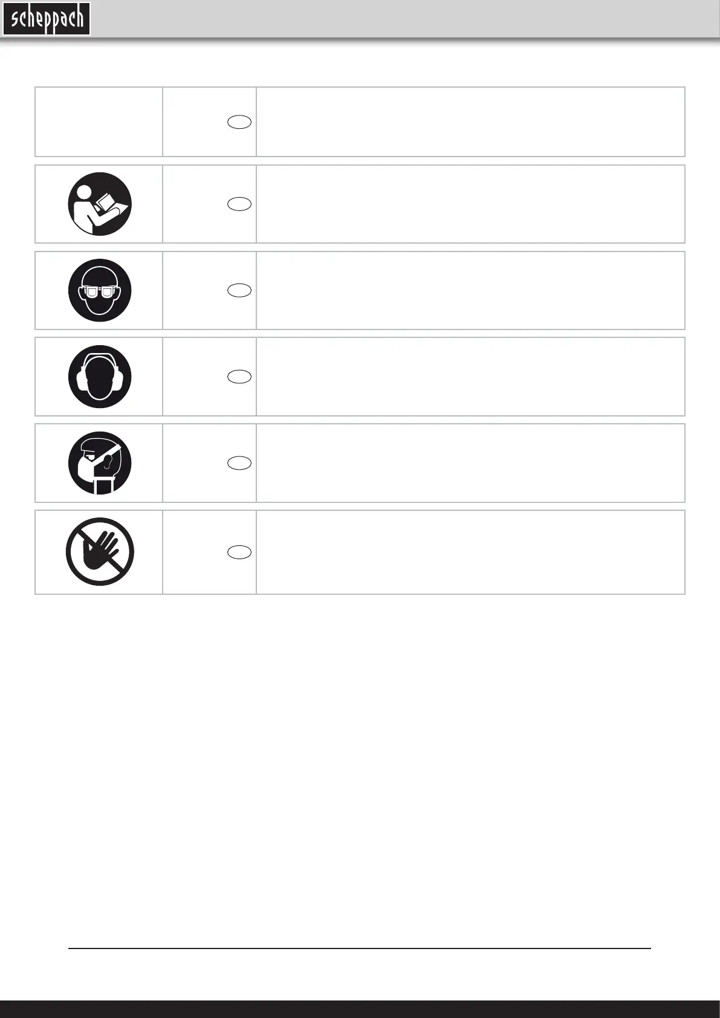Click the oval badge beside the manual-reading symbol
720x1018 pixels.
click(240, 204)
